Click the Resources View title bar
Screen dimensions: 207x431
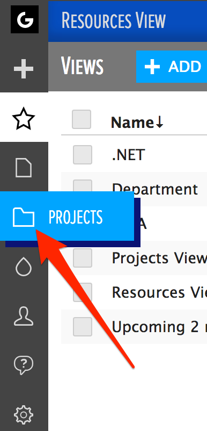point(128,21)
